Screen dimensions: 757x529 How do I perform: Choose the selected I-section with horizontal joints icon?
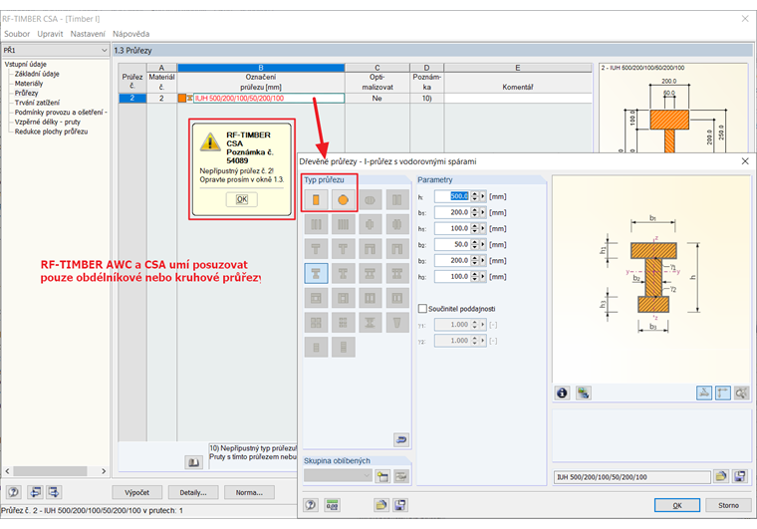point(316,273)
